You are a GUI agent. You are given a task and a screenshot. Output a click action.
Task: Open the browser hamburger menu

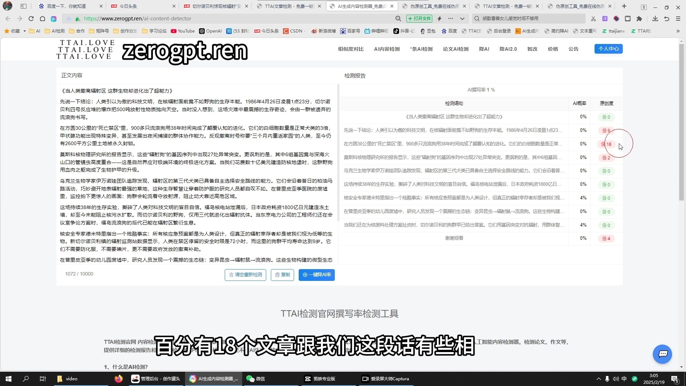coord(678,19)
